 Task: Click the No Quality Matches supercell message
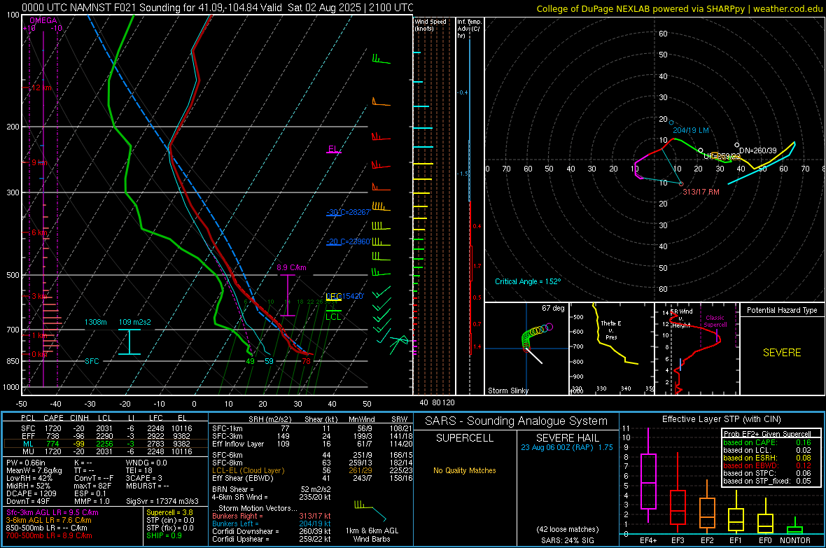[x=465, y=470]
